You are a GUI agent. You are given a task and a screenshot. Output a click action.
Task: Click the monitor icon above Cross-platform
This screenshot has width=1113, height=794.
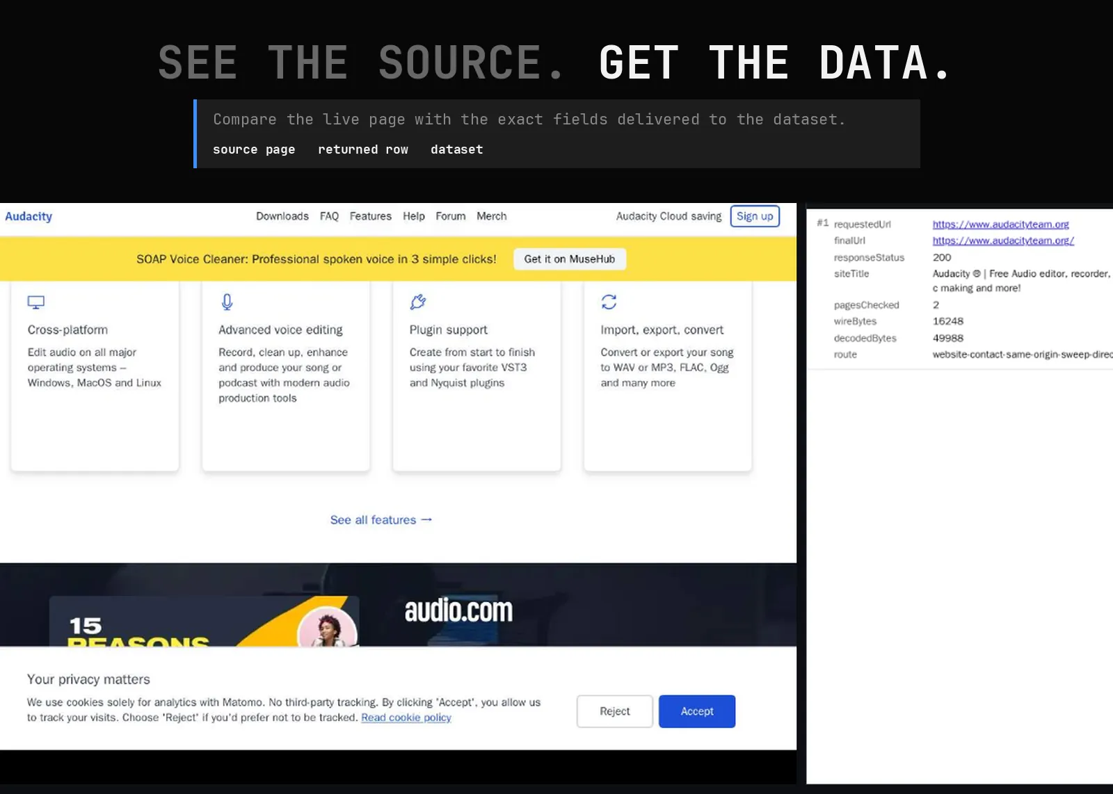35,302
